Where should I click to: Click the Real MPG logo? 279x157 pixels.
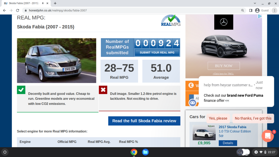point(171,20)
